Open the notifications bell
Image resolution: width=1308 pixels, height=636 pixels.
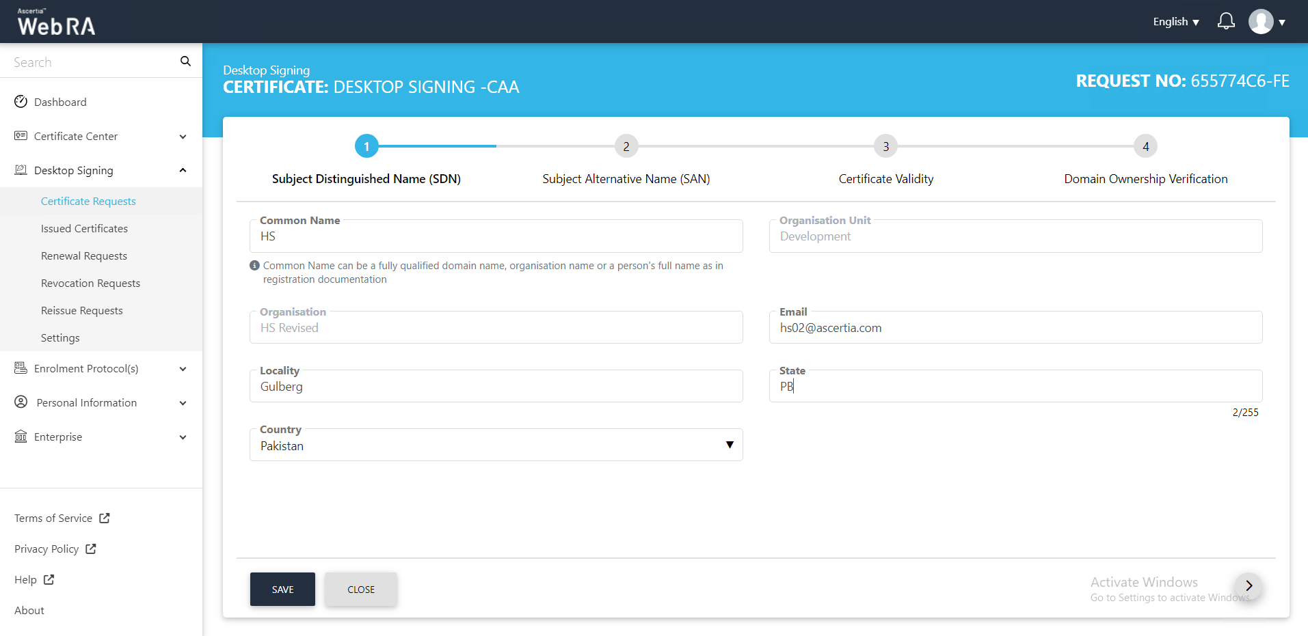[x=1226, y=22]
